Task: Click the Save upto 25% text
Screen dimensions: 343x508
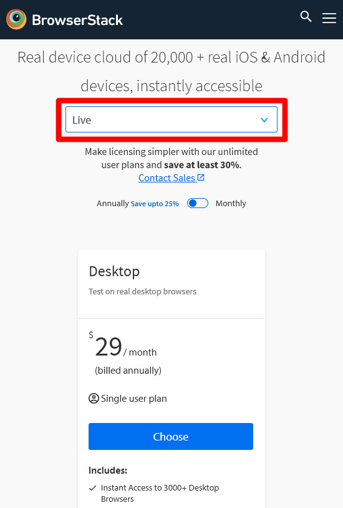Action: coord(155,204)
